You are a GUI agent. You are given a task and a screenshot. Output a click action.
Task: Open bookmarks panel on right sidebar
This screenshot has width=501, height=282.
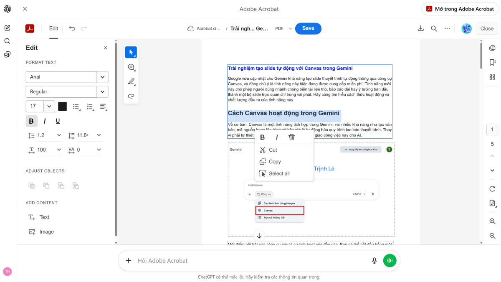point(492,62)
